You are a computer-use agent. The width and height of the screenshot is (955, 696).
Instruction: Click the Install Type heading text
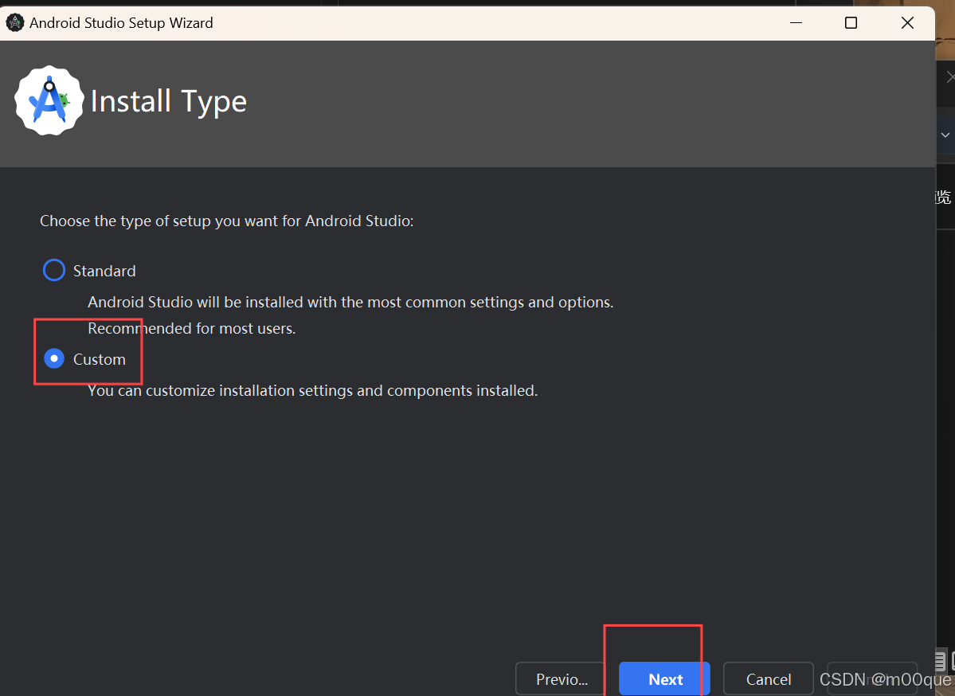[169, 101]
